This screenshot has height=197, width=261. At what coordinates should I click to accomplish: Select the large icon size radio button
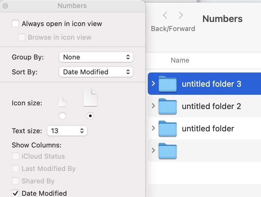(x=90, y=116)
